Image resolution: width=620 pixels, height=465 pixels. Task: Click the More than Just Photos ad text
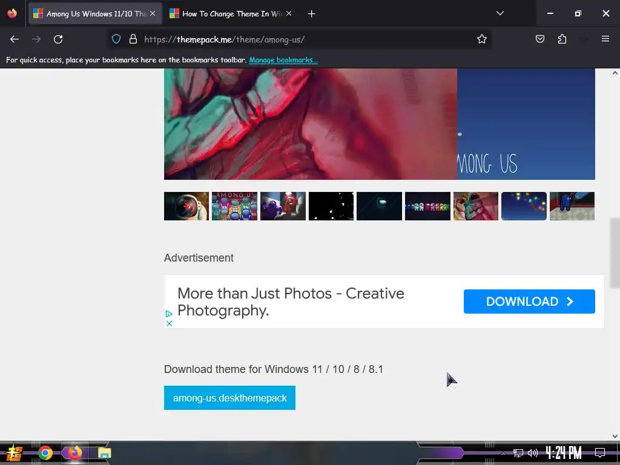click(x=291, y=302)
